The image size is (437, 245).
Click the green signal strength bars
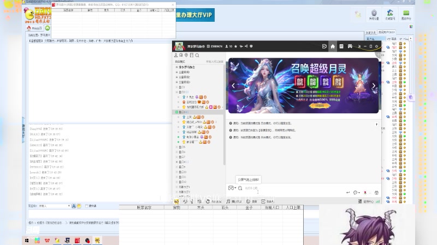377,201
